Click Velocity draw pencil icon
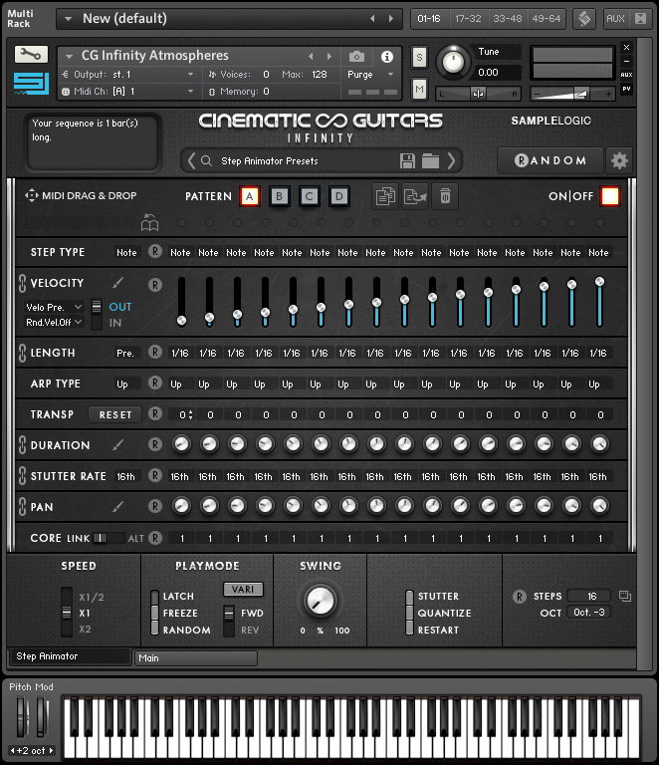Viewport: 659px width, 765px height. coord(117,283)
